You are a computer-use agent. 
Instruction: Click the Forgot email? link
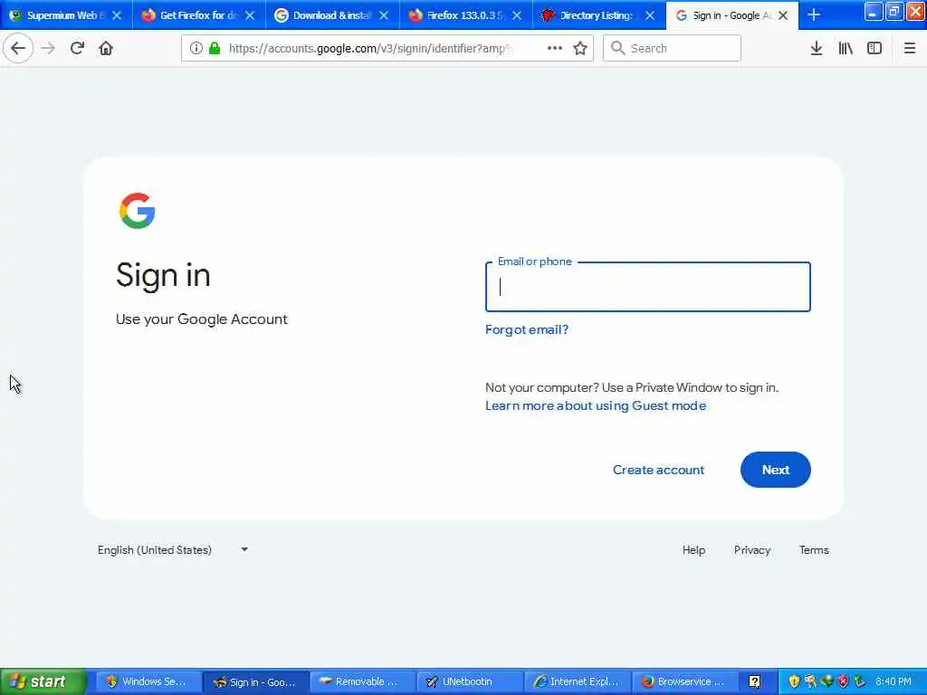(x=526, y=329)
